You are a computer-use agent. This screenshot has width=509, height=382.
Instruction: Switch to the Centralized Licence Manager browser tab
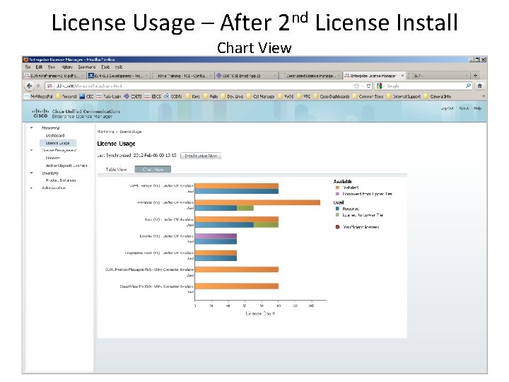(x=310, y=76)
